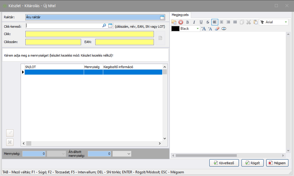Toggle italic formatting

[x=194, y=22]
